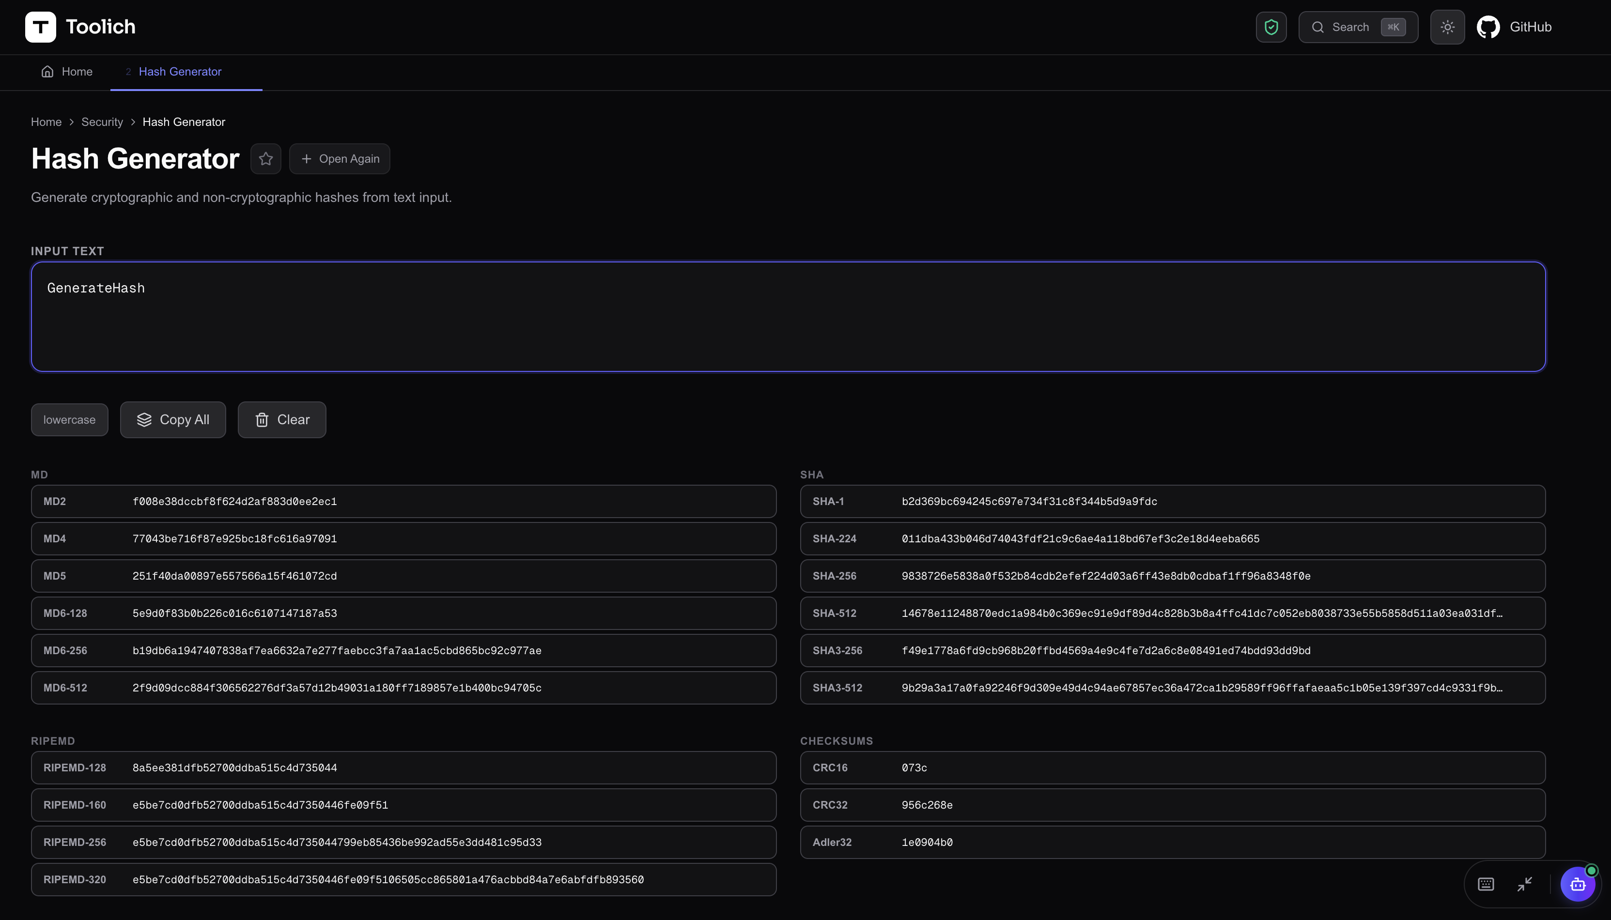The image size is (1611, 920).
Task: Open the shield privacy indicator
Action: point(1271,27)
